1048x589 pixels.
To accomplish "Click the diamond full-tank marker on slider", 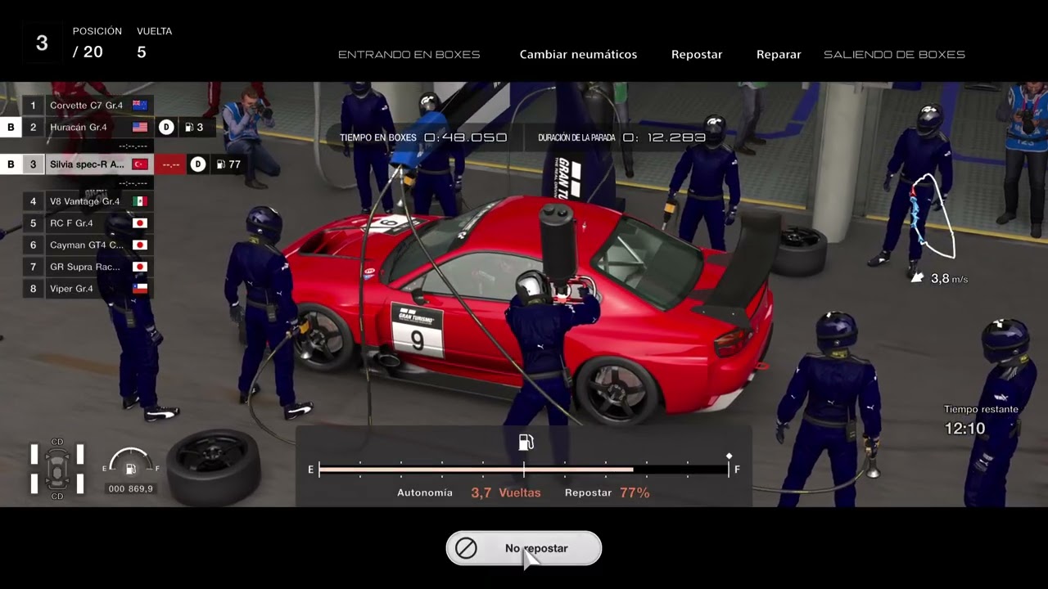I will [729, 456].
